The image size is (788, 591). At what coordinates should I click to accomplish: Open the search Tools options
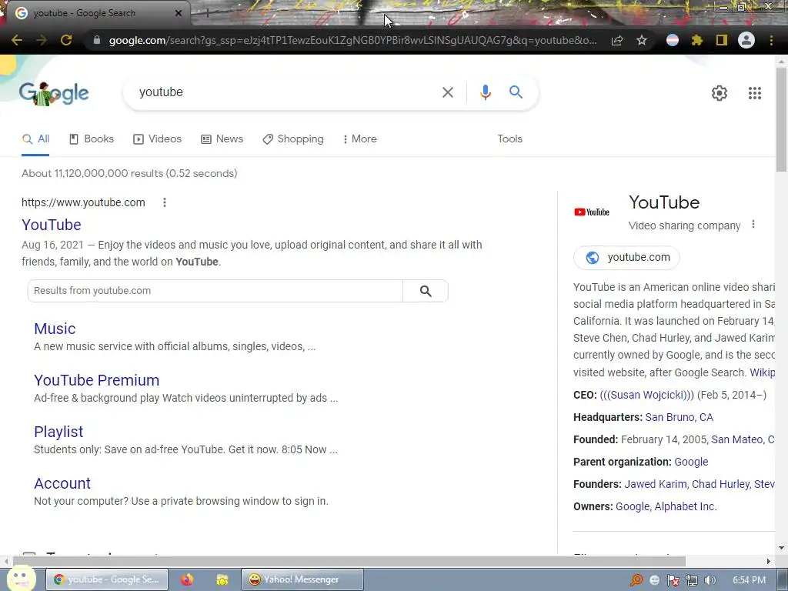click(x=509, y=139)
